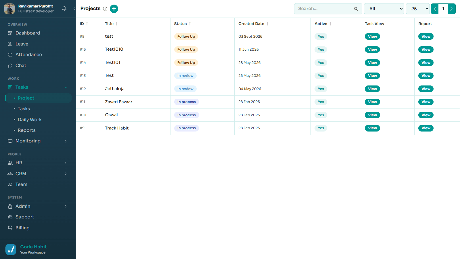Click the Search input field
Viewport: 460px width, 259px height.
pos(328,9)
